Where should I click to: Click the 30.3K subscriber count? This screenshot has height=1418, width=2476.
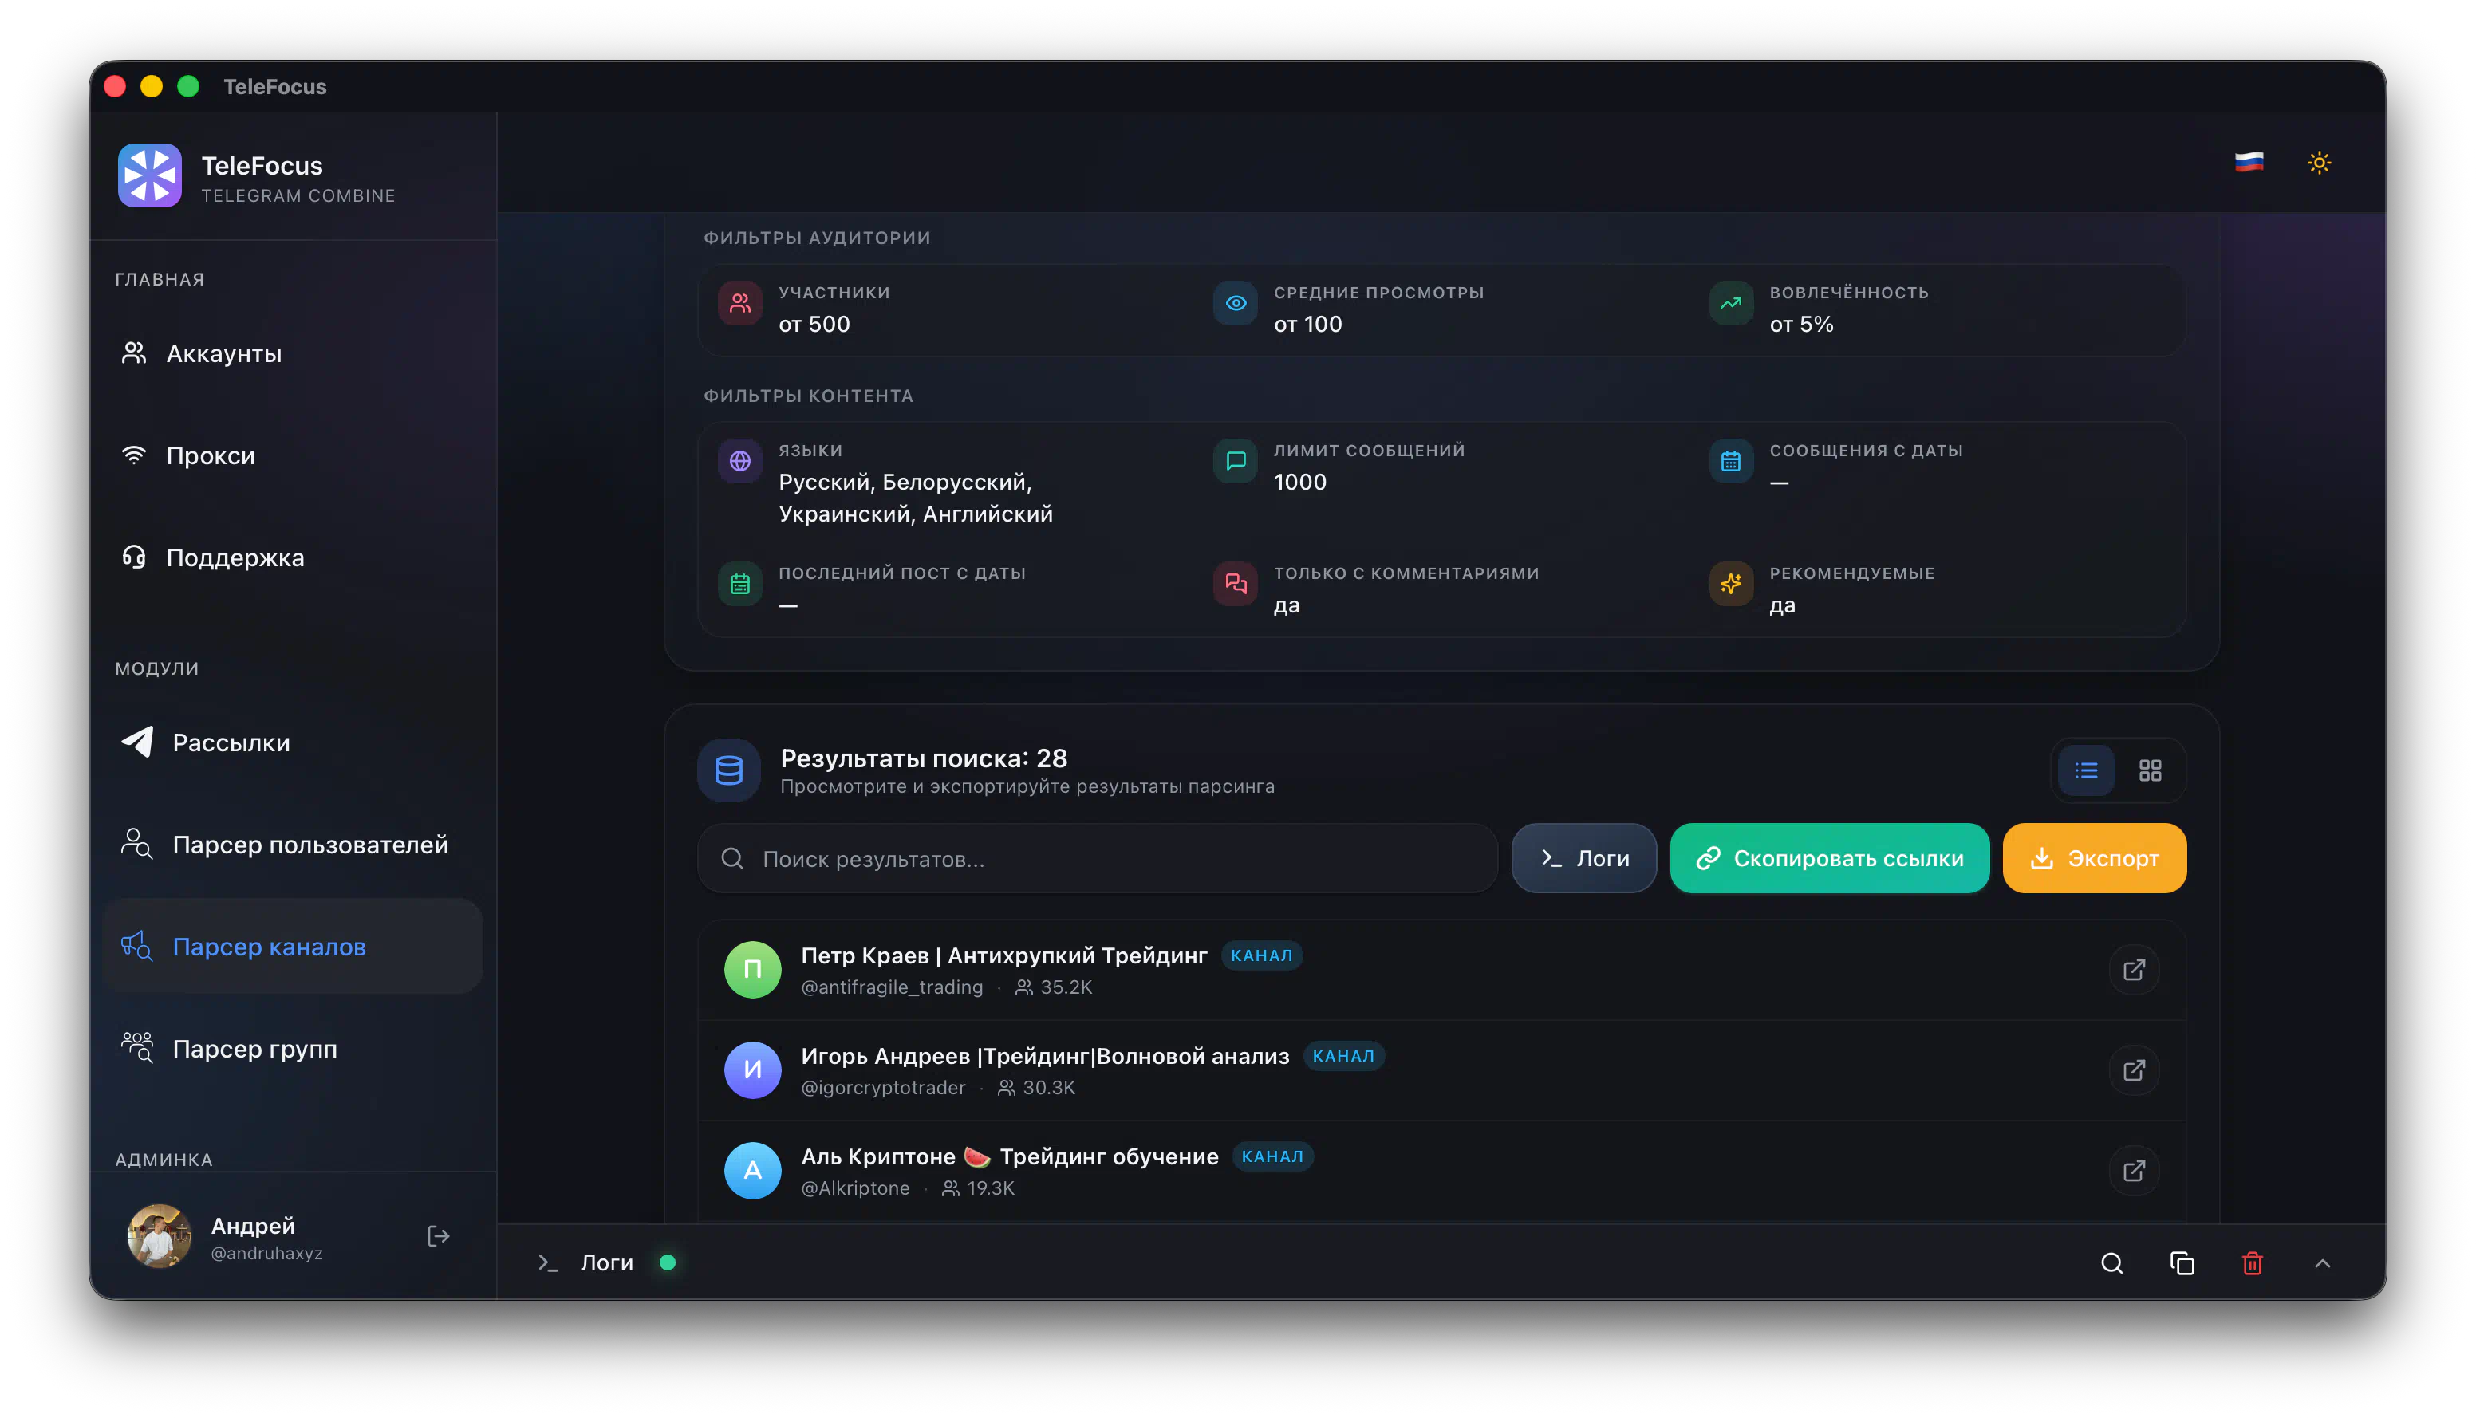click(1048, 1088)
